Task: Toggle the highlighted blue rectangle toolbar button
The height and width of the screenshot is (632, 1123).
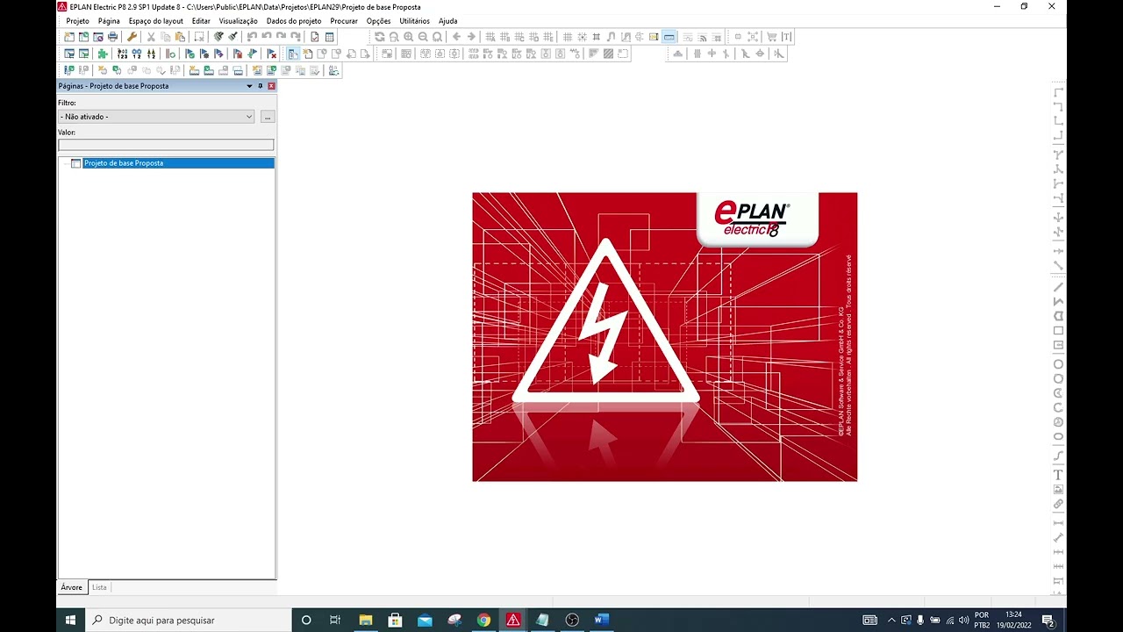Action: pos(669,37)
